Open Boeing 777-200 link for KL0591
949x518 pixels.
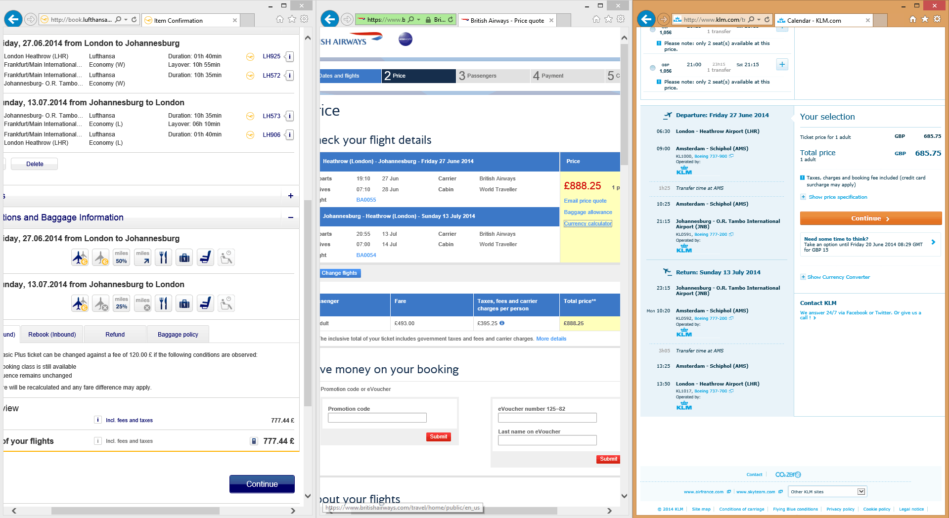(x=714, y=235)
